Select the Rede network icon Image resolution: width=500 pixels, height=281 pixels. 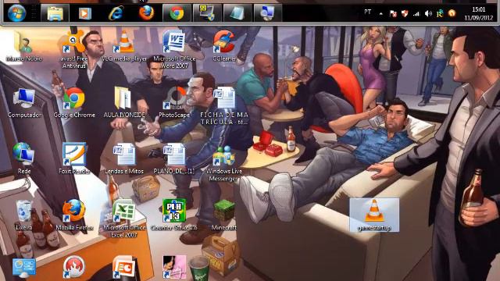pos(24,158)
